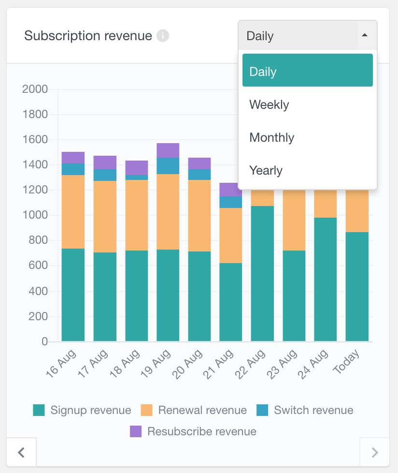This screenshot has height=473, width=398.
Task: Click the 23 Aug renewal revenue segment
Action: [294, 220]
